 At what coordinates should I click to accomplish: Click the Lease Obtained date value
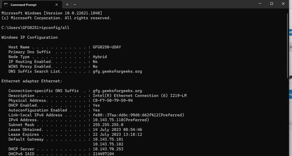pyautogui.click(x=117, y=130)
